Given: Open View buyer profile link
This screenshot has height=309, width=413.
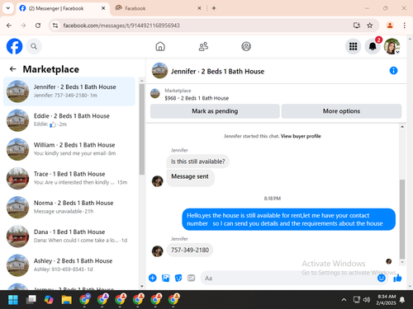Looking at the screenshot, I should point(301,136).
